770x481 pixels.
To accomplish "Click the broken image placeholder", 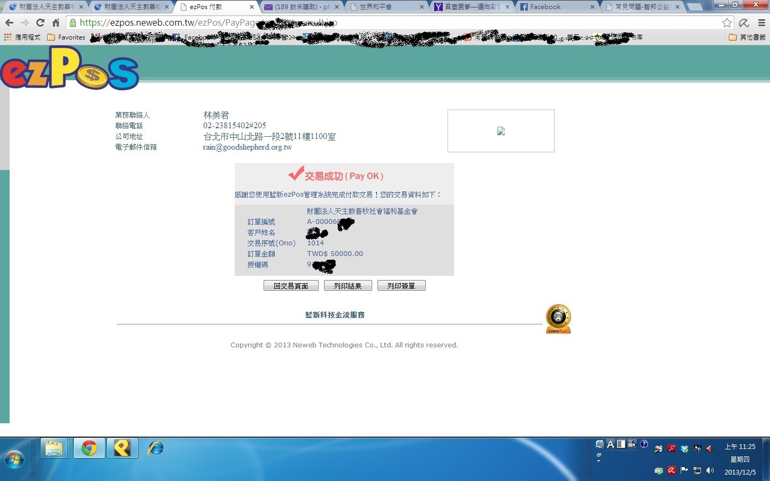I will [501, 131].
